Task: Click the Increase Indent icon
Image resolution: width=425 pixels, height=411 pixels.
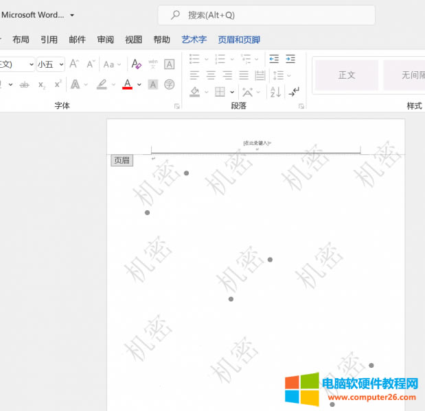Action: coord(290,59)
